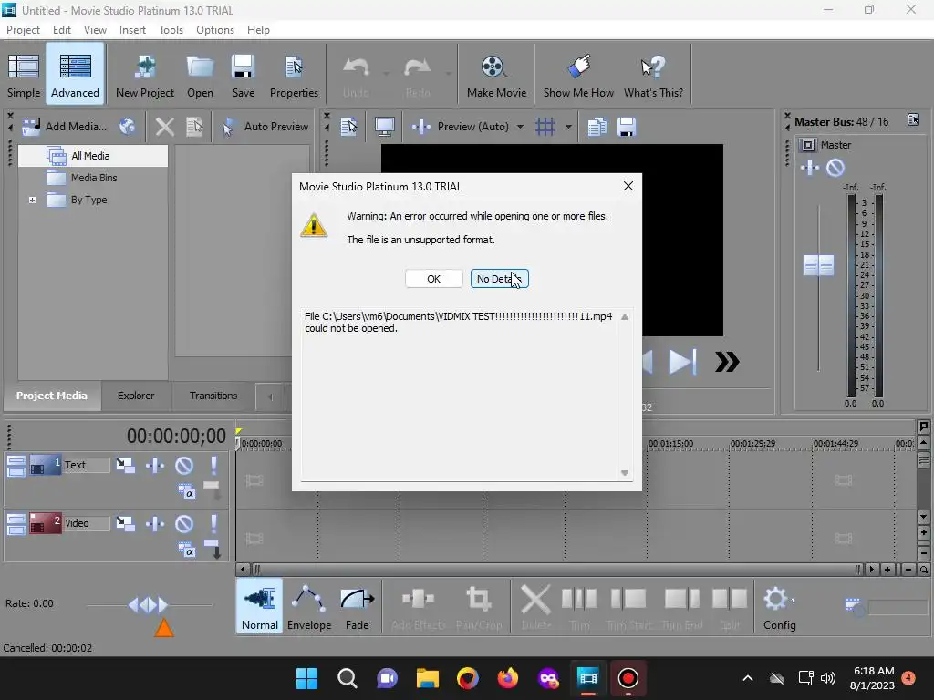This screenshot has width=934, height=700.
Task: Click the Text track name field
Action: point(87,465)
